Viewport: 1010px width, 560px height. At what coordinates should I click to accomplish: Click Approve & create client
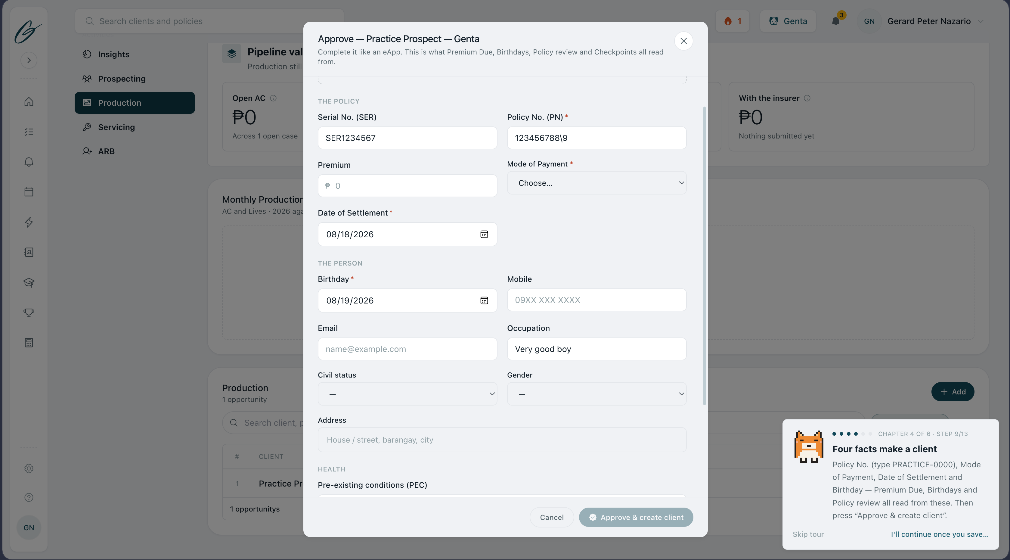pos(636,518)
